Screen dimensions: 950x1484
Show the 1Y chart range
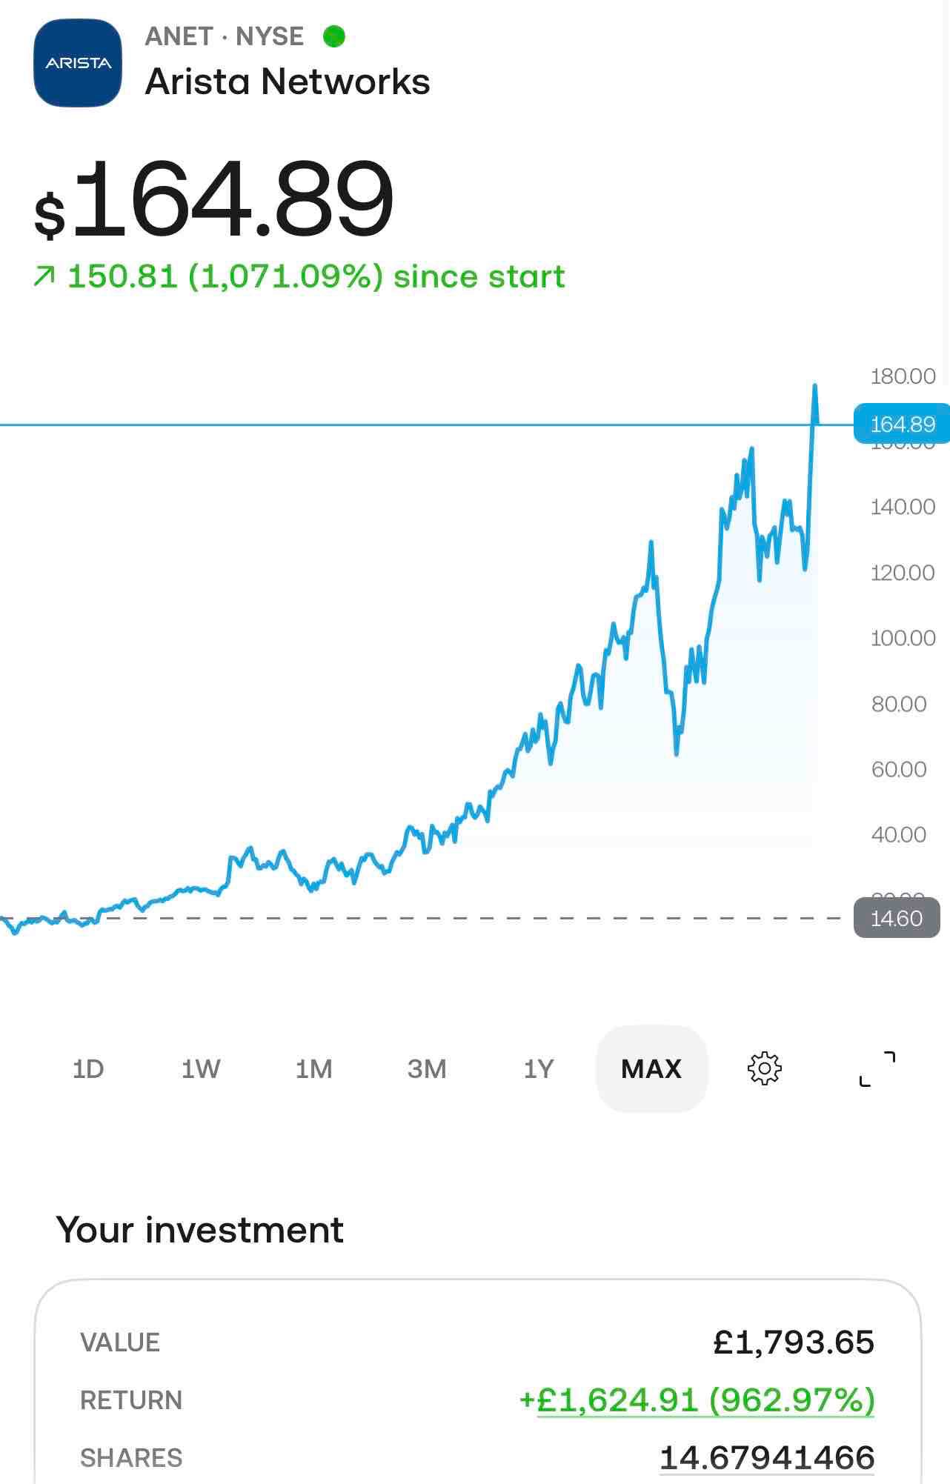point(539,1069)
